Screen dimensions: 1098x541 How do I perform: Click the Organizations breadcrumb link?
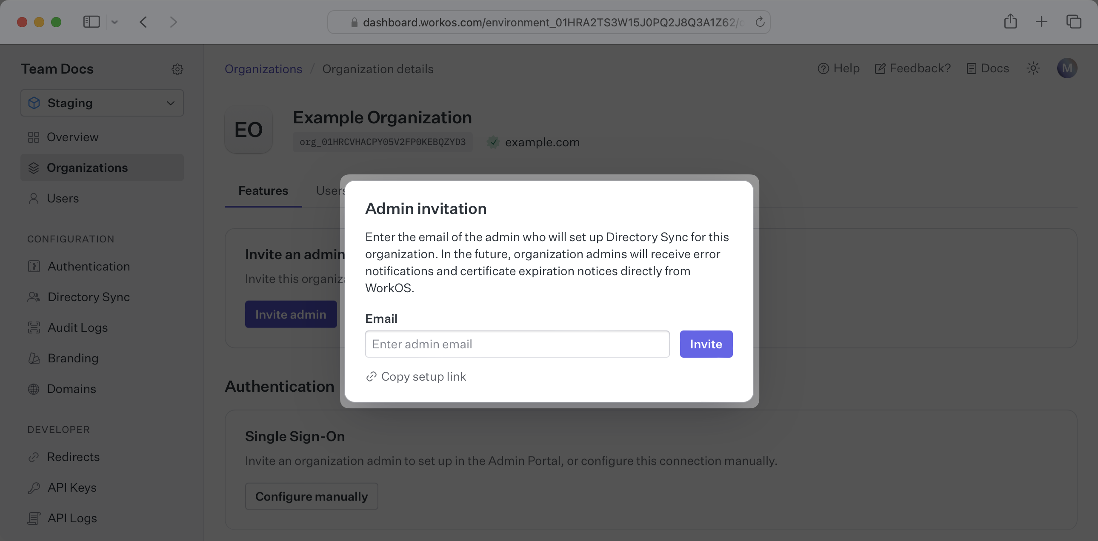tap(263, 69)
